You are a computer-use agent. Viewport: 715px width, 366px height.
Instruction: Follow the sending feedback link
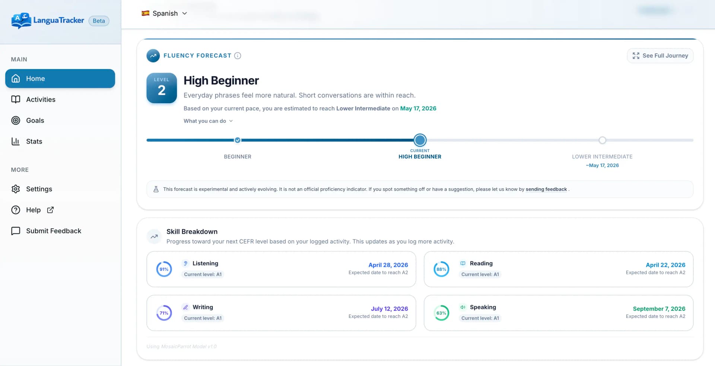(546, 189)
